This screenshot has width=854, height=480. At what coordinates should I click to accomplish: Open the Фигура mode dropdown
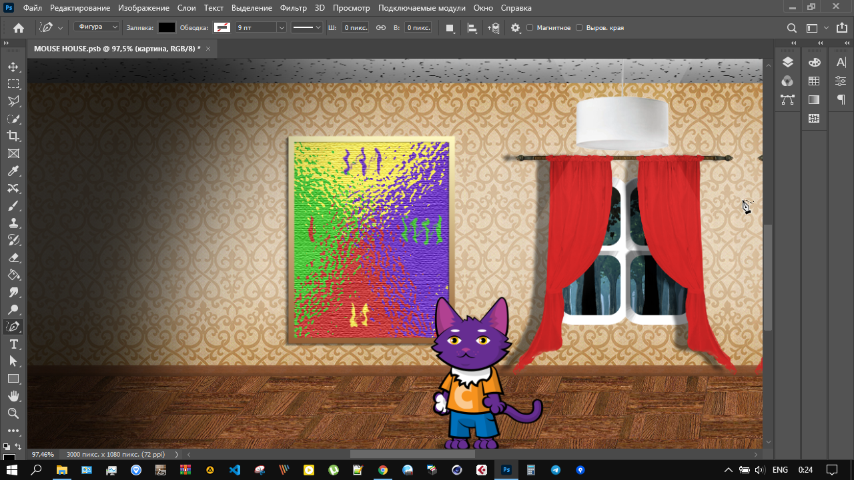point(97,27)
